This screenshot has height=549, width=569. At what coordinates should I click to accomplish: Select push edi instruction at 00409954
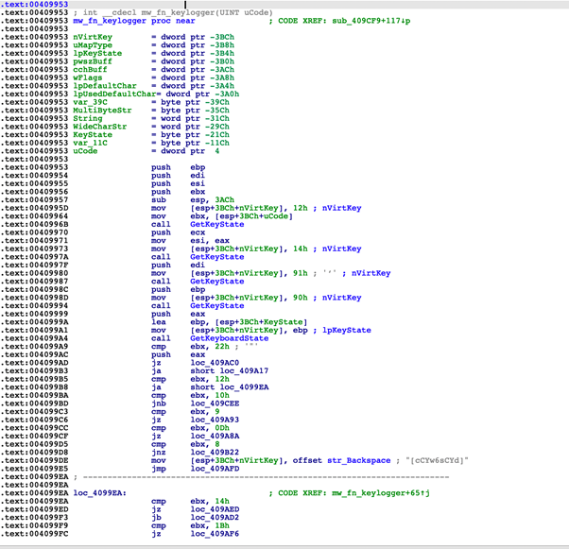point(179,175)
